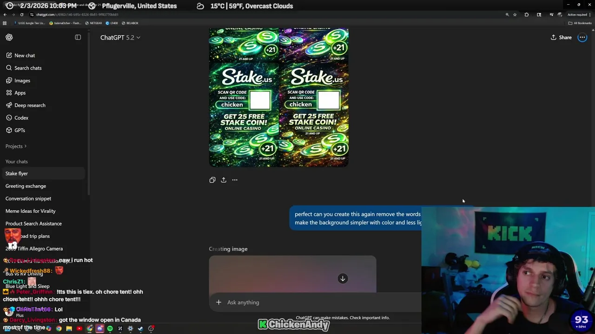This screenshot has height=334, width=595.
Task: Bookmark this page with the star icon
Action: pos(515,14)
